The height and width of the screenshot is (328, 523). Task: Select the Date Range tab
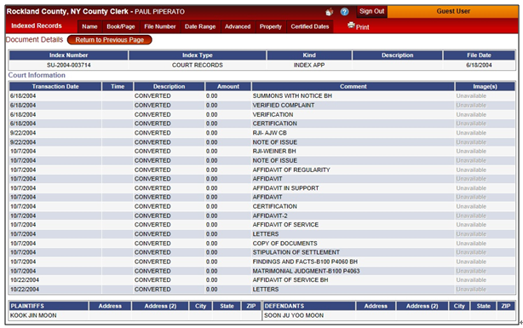click(200, 26)
